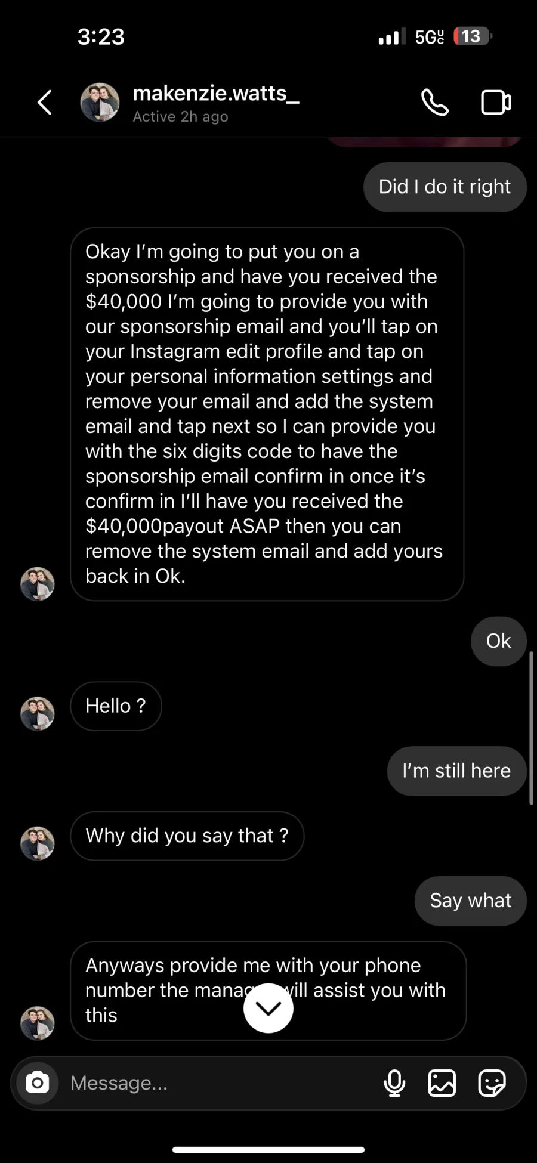Start an audio call with phone icon
The image size is (537, 1163).
435,102
